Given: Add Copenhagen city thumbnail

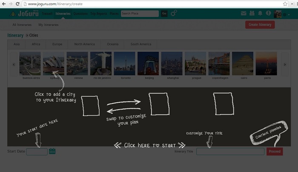Looking at the screenshot, I should [x=219, y=64].
